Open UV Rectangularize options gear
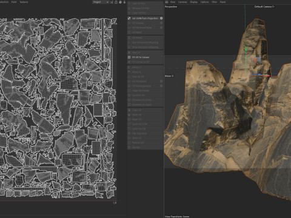This screenshot has height=218, width=291. click(161, 86)
